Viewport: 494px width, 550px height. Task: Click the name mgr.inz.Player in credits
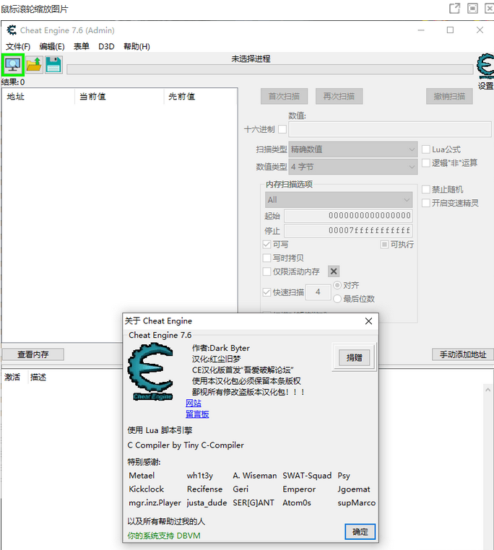[155, 502]
